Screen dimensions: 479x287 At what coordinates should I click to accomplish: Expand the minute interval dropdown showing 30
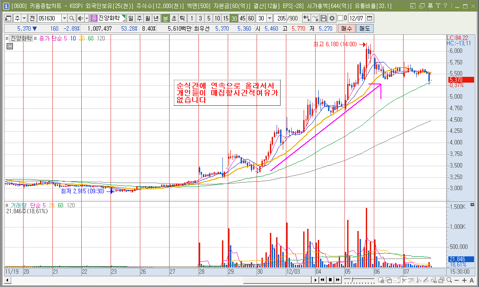click(x=269, y=18)
